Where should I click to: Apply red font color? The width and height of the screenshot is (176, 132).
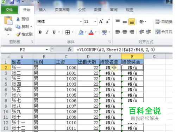point(91,32)
